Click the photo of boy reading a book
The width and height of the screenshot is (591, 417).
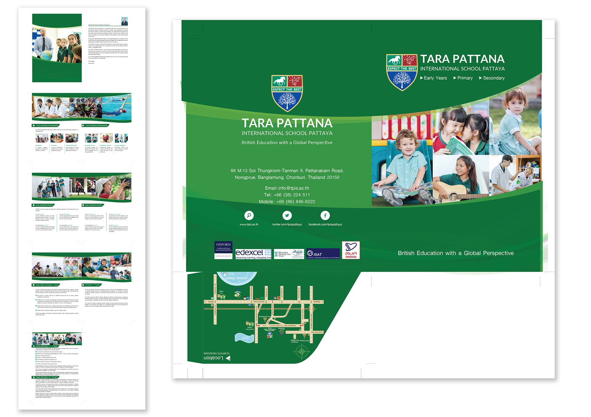tap(402, 161)
